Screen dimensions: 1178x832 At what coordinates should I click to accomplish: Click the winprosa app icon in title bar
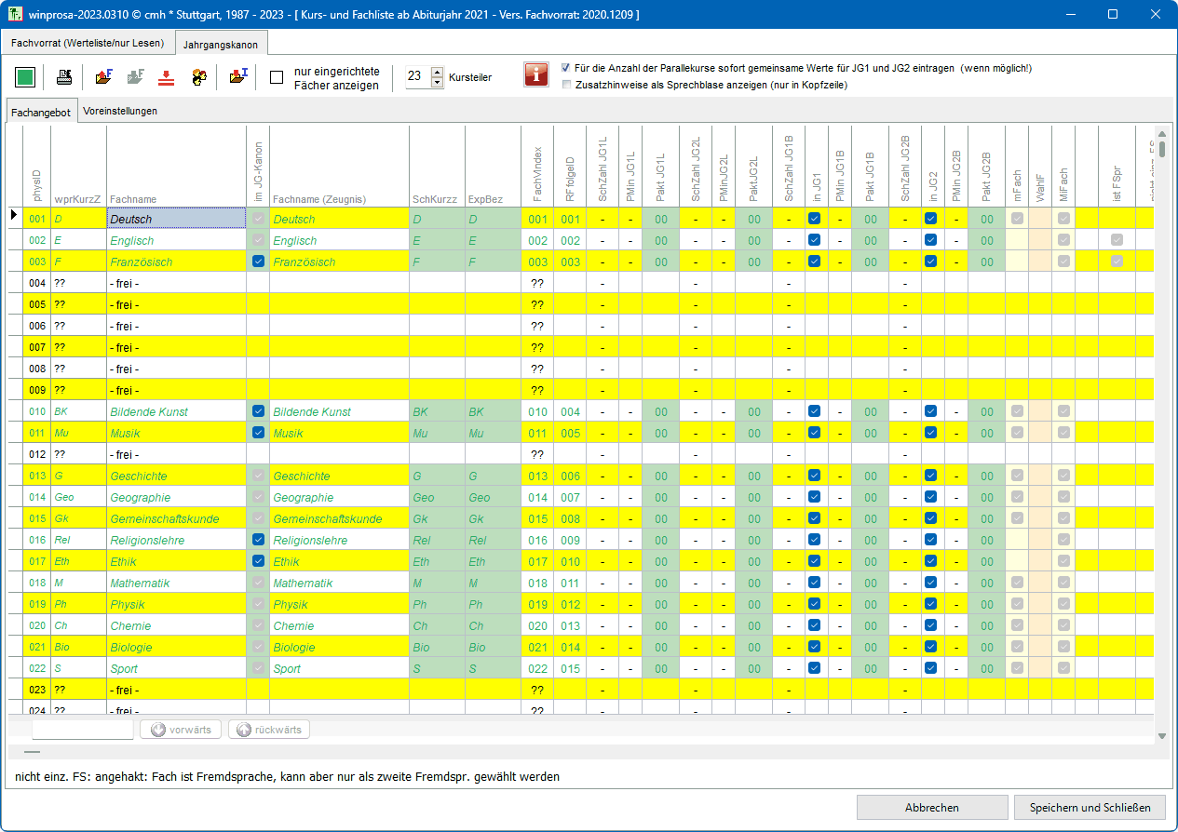pos(14,15)
